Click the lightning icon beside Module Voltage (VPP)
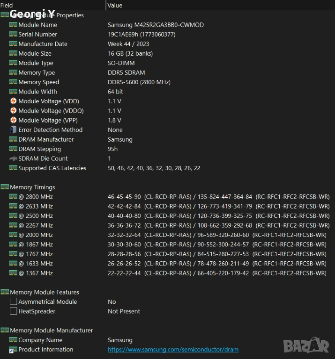 [x=13, y=120]
